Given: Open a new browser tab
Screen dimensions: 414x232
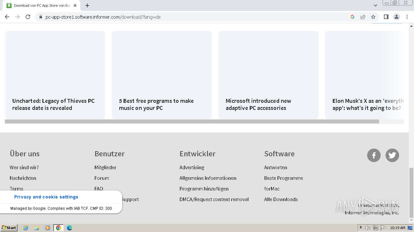Looking at the screenshot, I should (x=87, y=5).
